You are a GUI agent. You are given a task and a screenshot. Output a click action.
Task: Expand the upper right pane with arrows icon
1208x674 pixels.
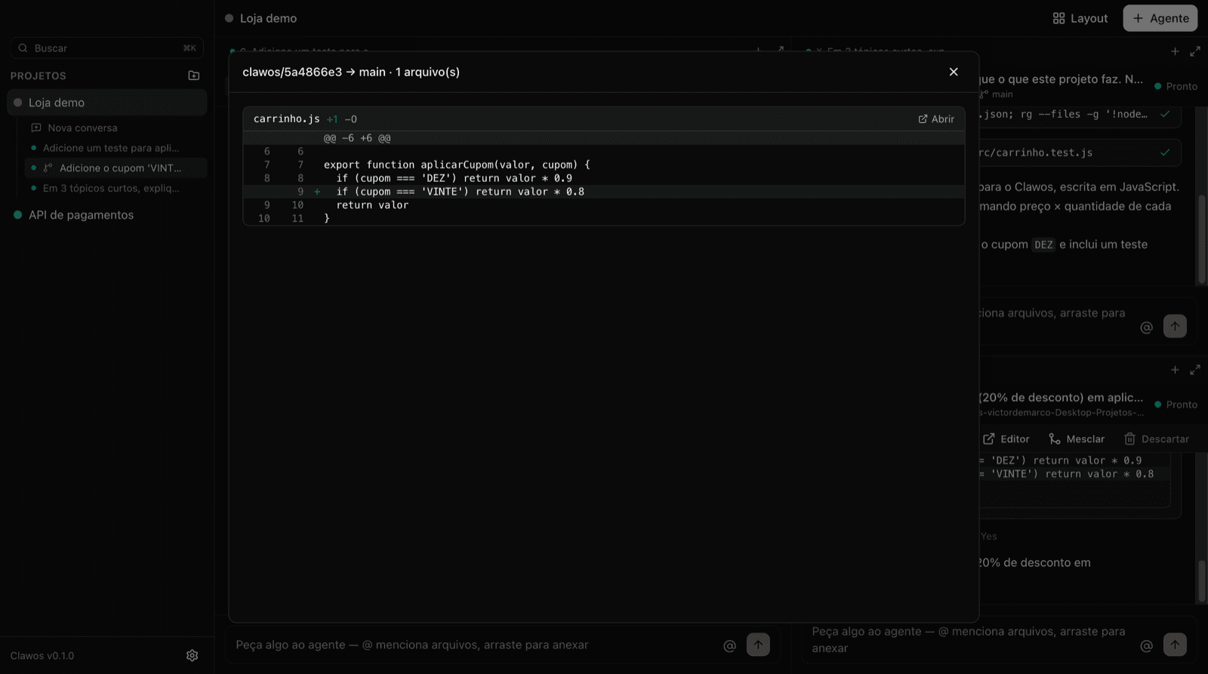click(1195, 51)
